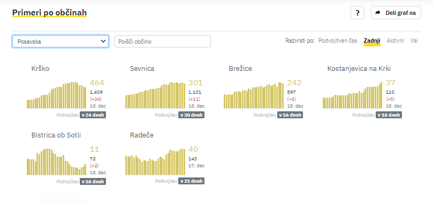Click the Poišči občino search field
Viewport: 433px width, 203px height.
click(x=163, y=41)
